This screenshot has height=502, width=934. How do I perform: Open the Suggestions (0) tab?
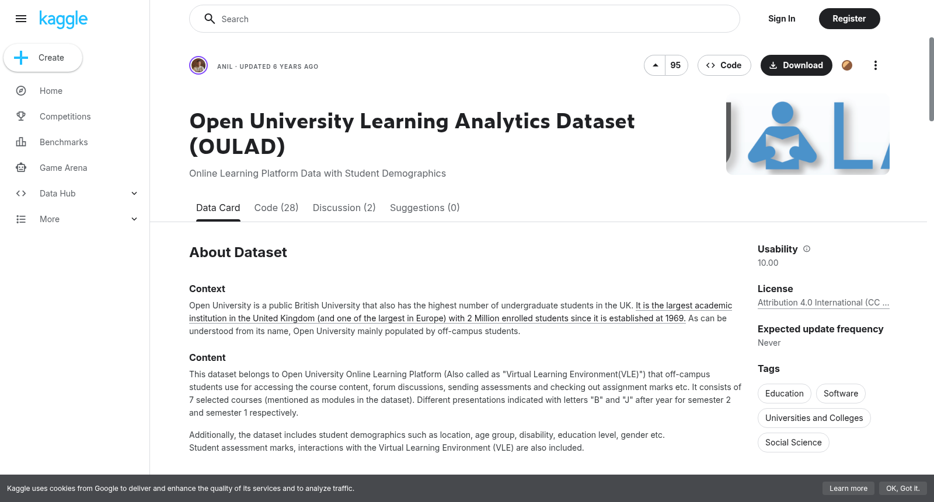(424, 208)
